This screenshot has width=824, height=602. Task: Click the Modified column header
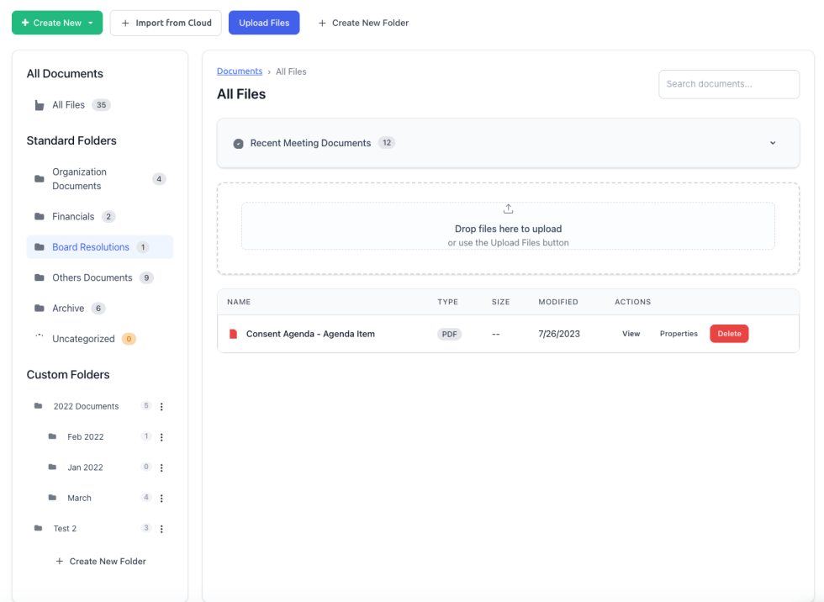tap(558, 302)
